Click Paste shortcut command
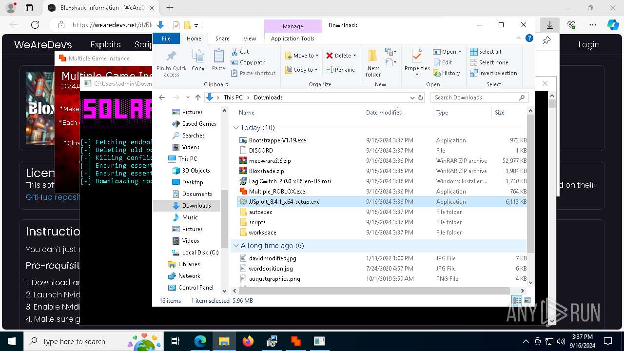The image size is (624, 351). click(x=253, y=73)
